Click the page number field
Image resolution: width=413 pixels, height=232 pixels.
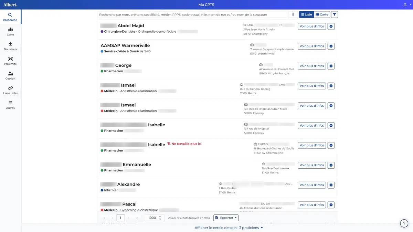120,218
